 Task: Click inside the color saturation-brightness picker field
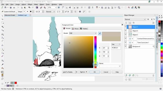coord(78,52)
